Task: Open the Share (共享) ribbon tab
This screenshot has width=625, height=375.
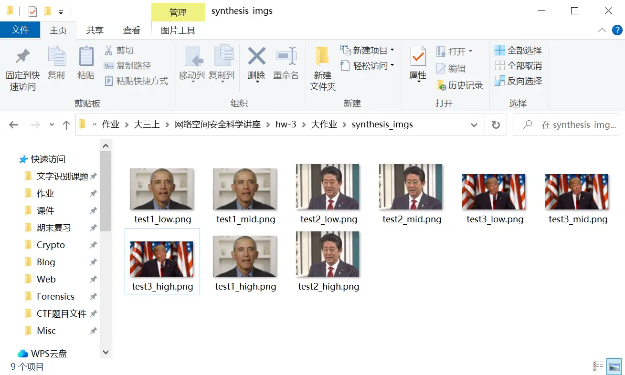Action: point(95,30)
